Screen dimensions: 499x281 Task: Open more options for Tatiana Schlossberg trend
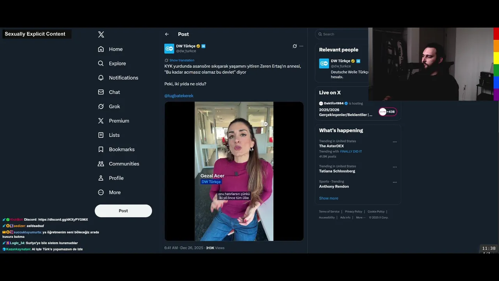tap(395, 167)
